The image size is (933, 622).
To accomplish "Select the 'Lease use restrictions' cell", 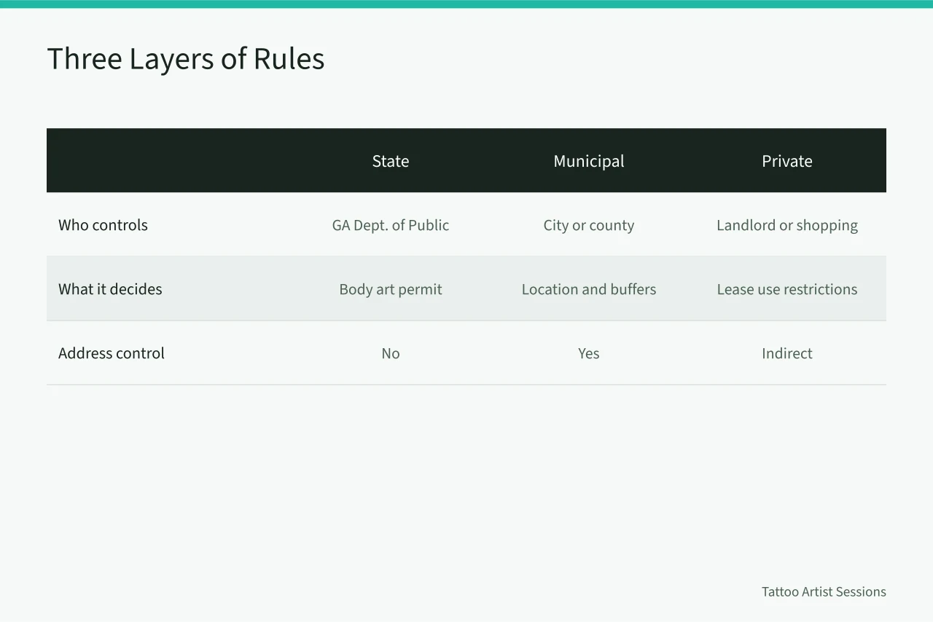I will click(787, 289).
